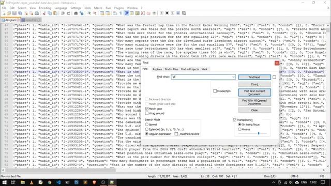Select the dev.jsonl document tab
The height and width of the screenshot is (186, 331).
(10, 20)
